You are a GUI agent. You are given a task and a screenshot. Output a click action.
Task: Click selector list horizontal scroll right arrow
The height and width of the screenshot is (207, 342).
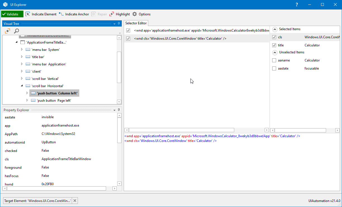pos(267,130)
